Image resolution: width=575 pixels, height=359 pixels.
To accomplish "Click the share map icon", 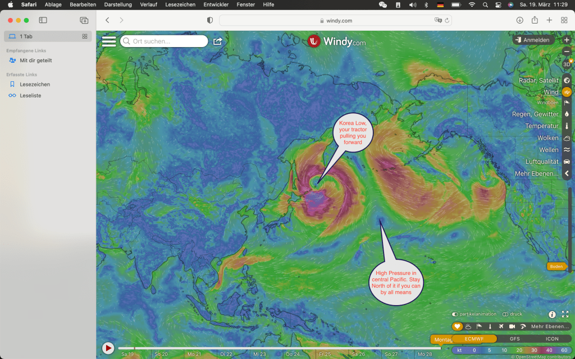I will pyautogui.click(x=218, y=42).
